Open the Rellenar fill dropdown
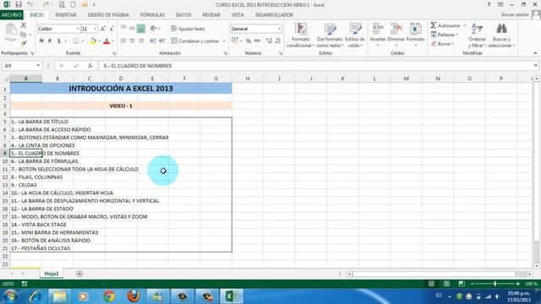This screenshot has width=541, height=304. tap(445, 35)
